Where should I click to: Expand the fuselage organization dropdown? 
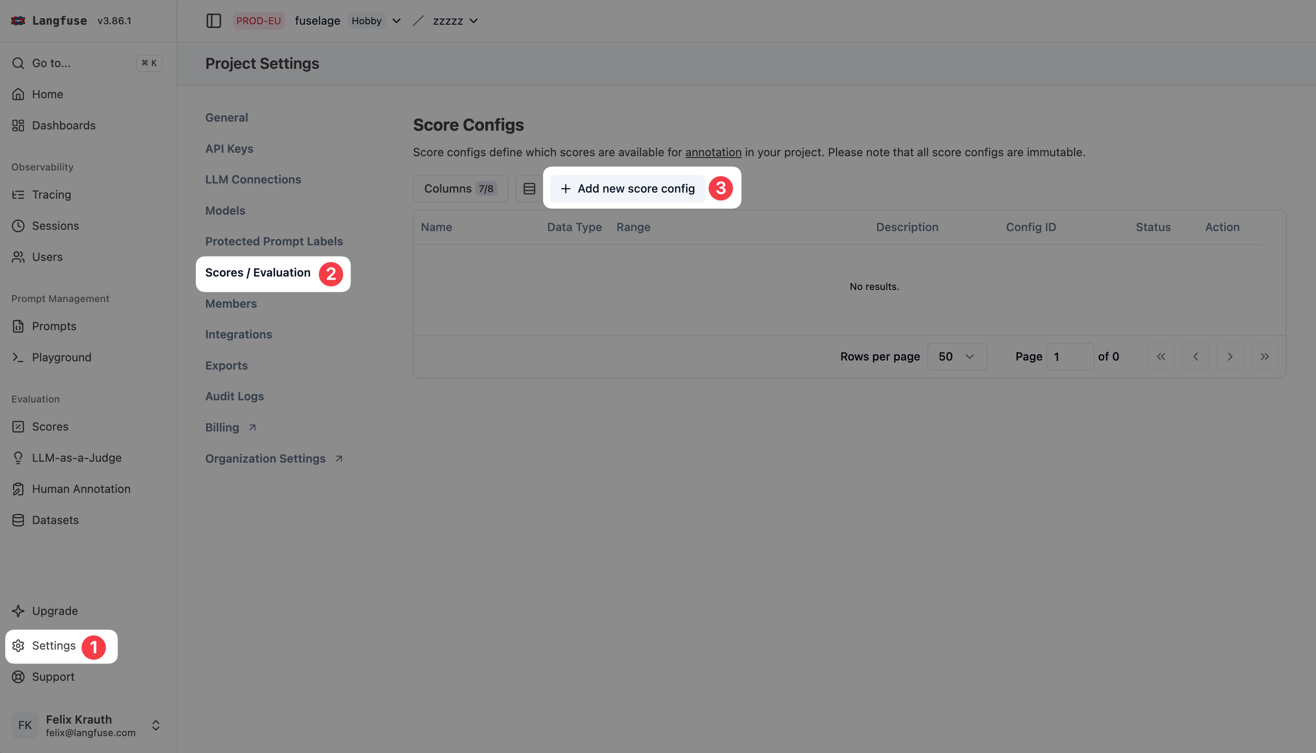coord(396,21)
